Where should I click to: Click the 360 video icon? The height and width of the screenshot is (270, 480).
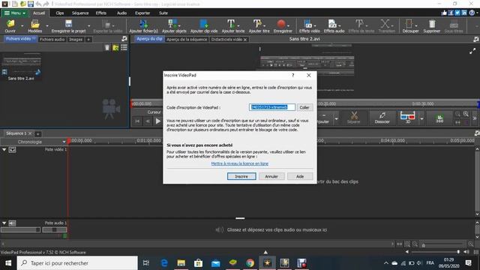(439, 118)
